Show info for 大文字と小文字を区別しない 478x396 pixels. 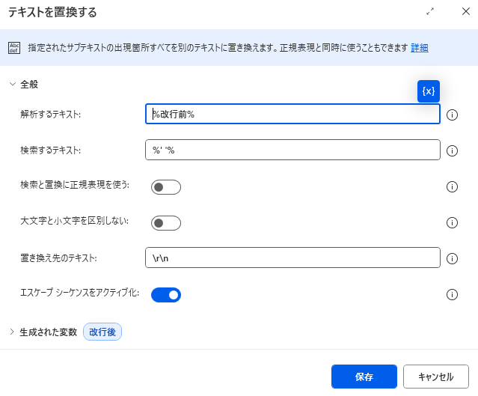(452, 222)
